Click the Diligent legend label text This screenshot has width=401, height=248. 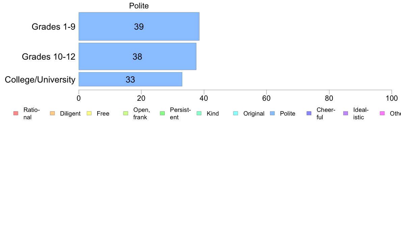(70, 114)
